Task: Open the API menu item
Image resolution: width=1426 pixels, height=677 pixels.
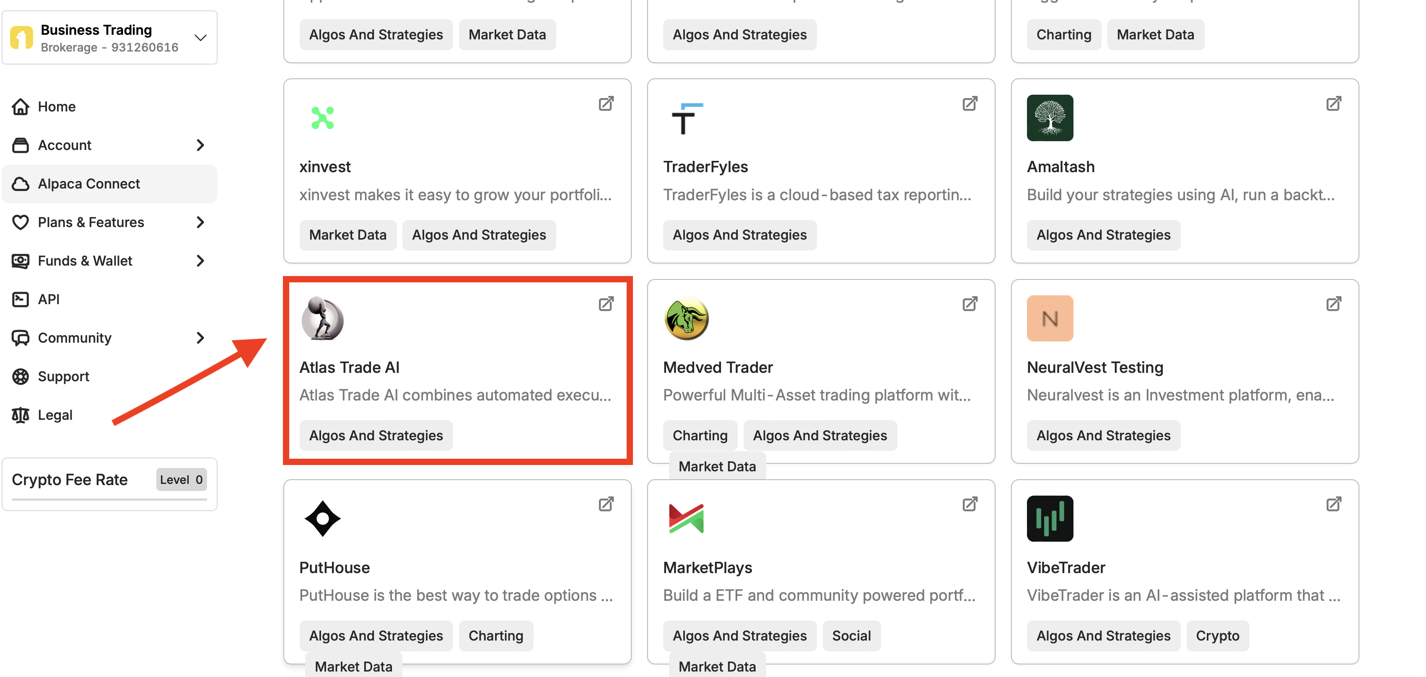Action: (48, 299)
